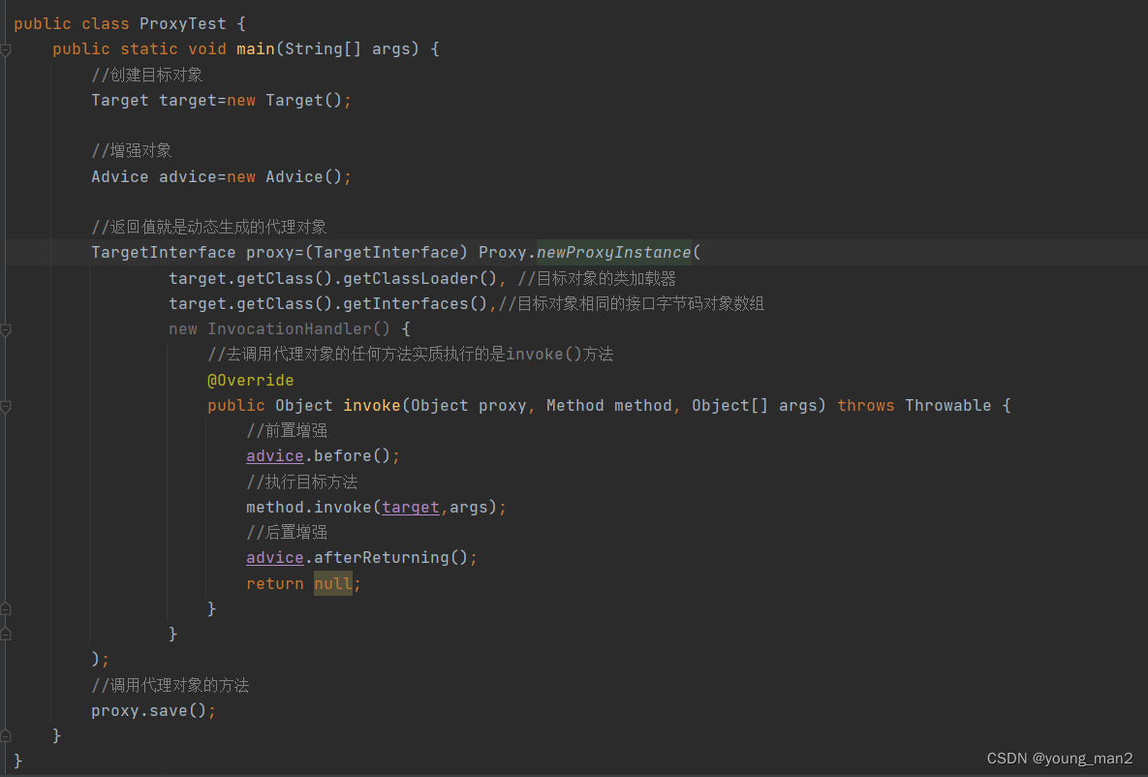Place cursor on class name ProxyTest
The image size is (1148, 777).
tap(182, 23)
